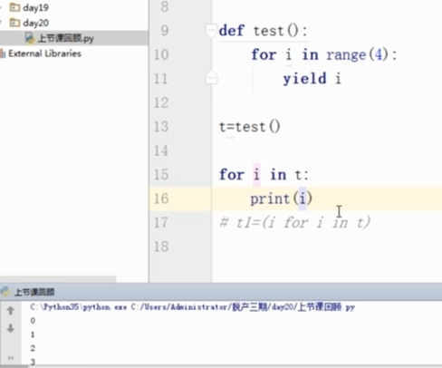The height and width of the screenshot is (368, 442).
Task: Click the 'yield i' statement
Action: (x=312, y=79)
